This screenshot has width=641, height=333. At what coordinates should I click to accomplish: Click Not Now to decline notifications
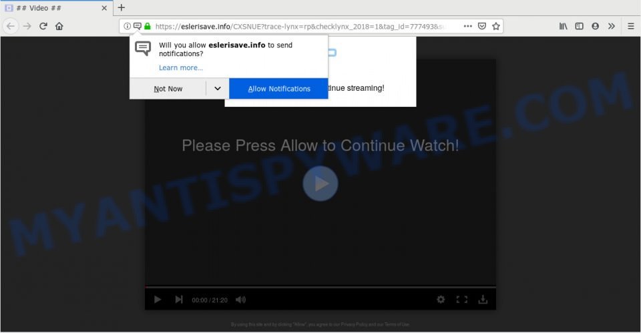168,89
